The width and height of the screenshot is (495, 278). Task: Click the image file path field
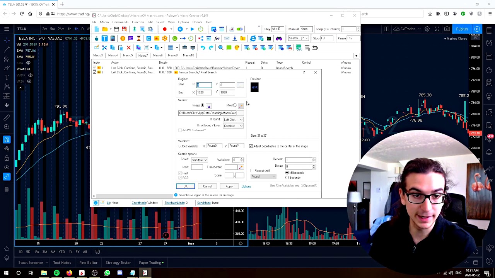[207, 113]
